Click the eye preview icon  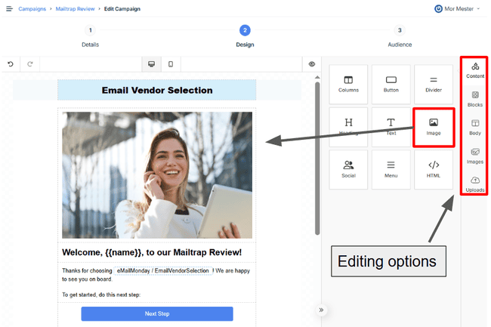[x=311, y=64]
